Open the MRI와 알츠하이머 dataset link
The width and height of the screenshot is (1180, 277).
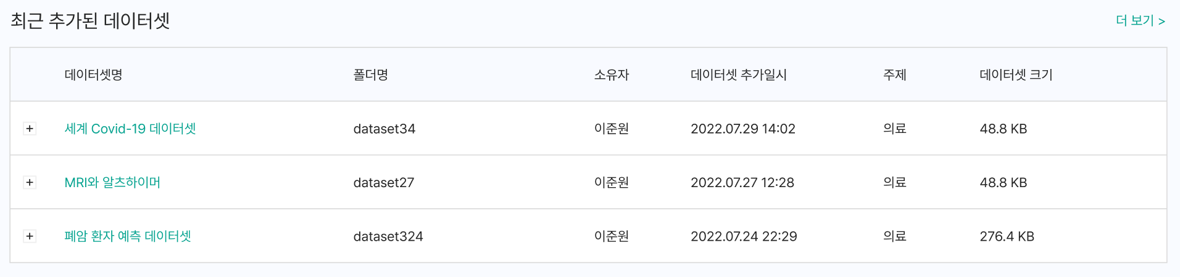coord(112,182)
